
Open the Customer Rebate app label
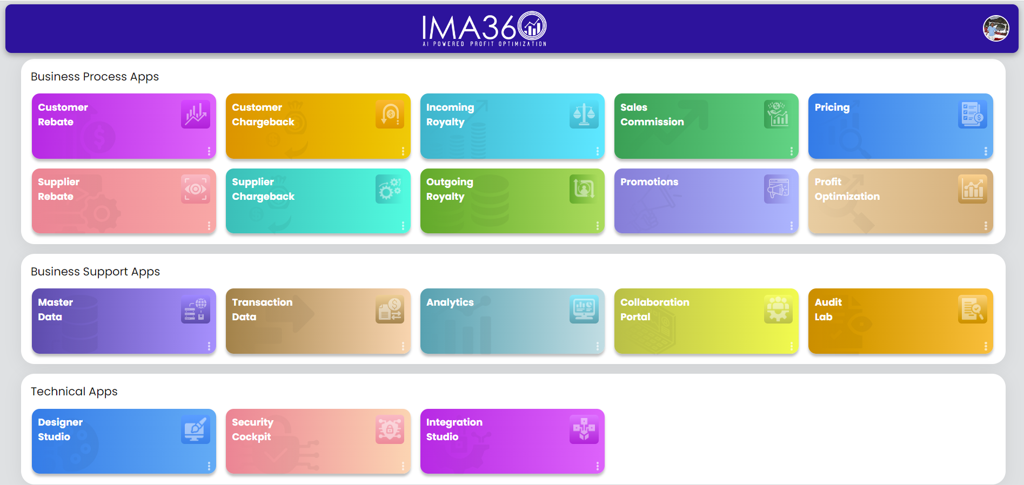[63, 114]
